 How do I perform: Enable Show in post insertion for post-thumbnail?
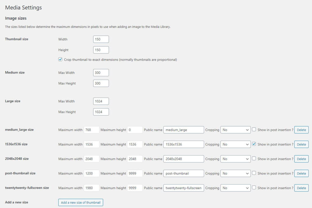(254, 173)
